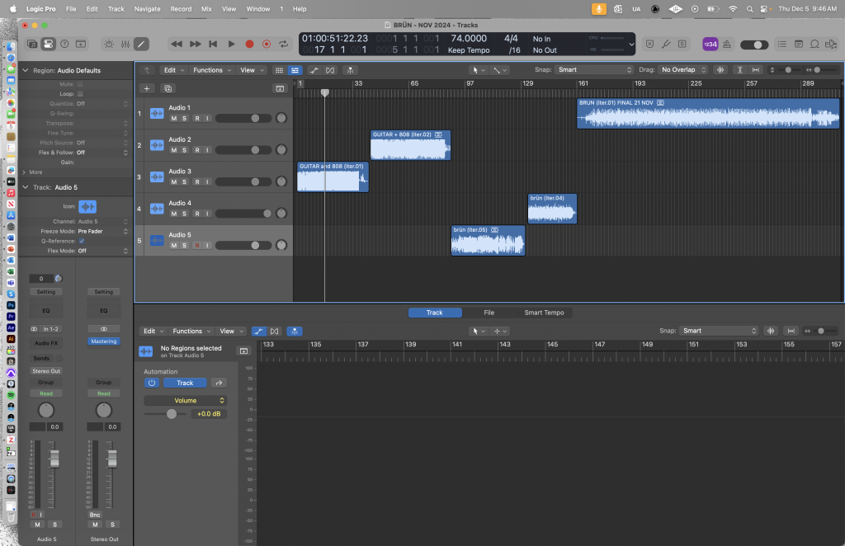Open the Drag No Overlap dropdown
The width and height of the screenshot is (845, 546).
pos(683,70)
